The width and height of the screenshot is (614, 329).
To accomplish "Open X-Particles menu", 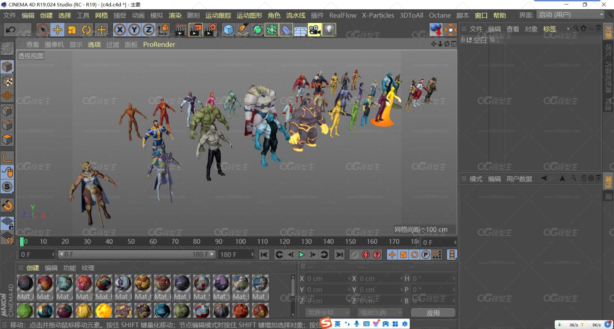I will click(x=378, y=15).
